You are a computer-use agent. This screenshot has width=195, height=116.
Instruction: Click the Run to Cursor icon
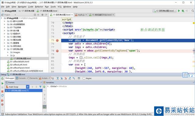[74, 78]
